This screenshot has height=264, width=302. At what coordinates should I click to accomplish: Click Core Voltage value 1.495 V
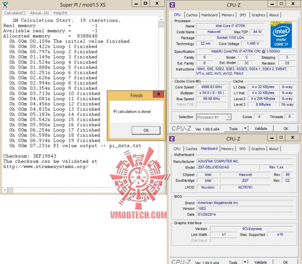[253, 44]
